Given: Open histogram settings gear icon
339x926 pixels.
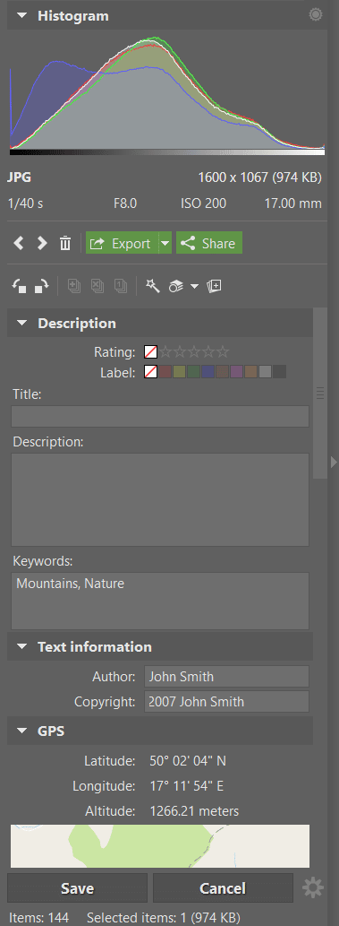Looking at the screenshot, I should [x=316, y=15].
